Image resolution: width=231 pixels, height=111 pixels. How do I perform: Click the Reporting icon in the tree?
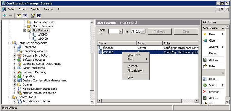tap(19, 76)
